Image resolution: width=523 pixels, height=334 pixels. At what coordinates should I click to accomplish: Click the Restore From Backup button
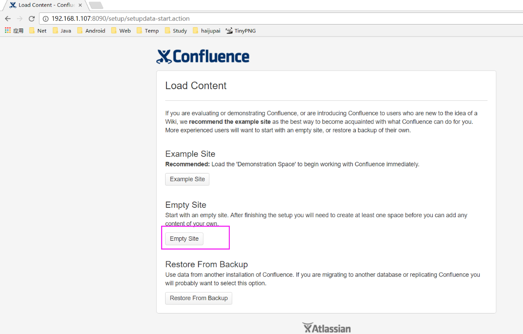(199, 298)
